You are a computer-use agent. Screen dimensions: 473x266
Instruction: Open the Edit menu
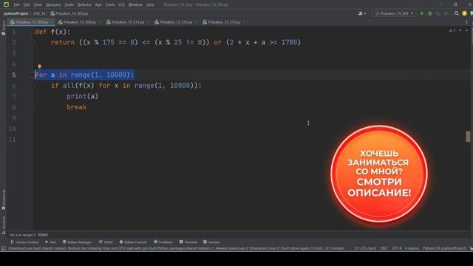point(27,4)
